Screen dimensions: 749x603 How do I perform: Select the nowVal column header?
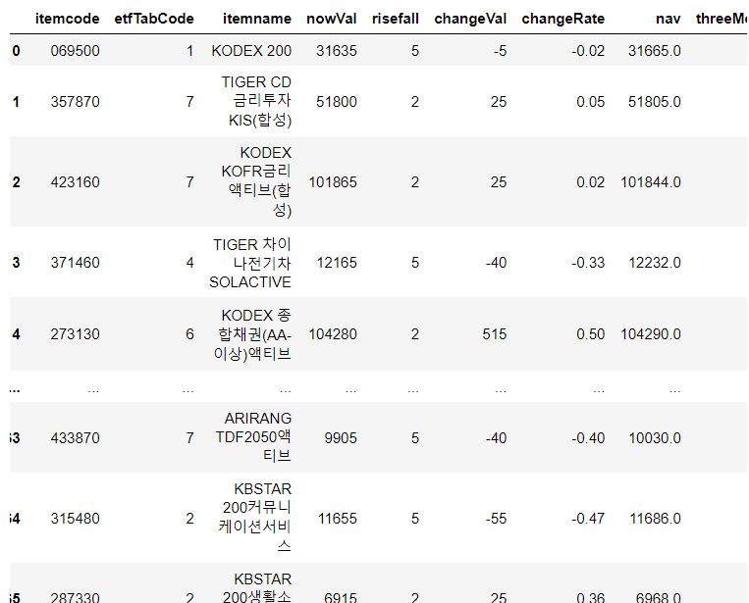pos(332,19)
